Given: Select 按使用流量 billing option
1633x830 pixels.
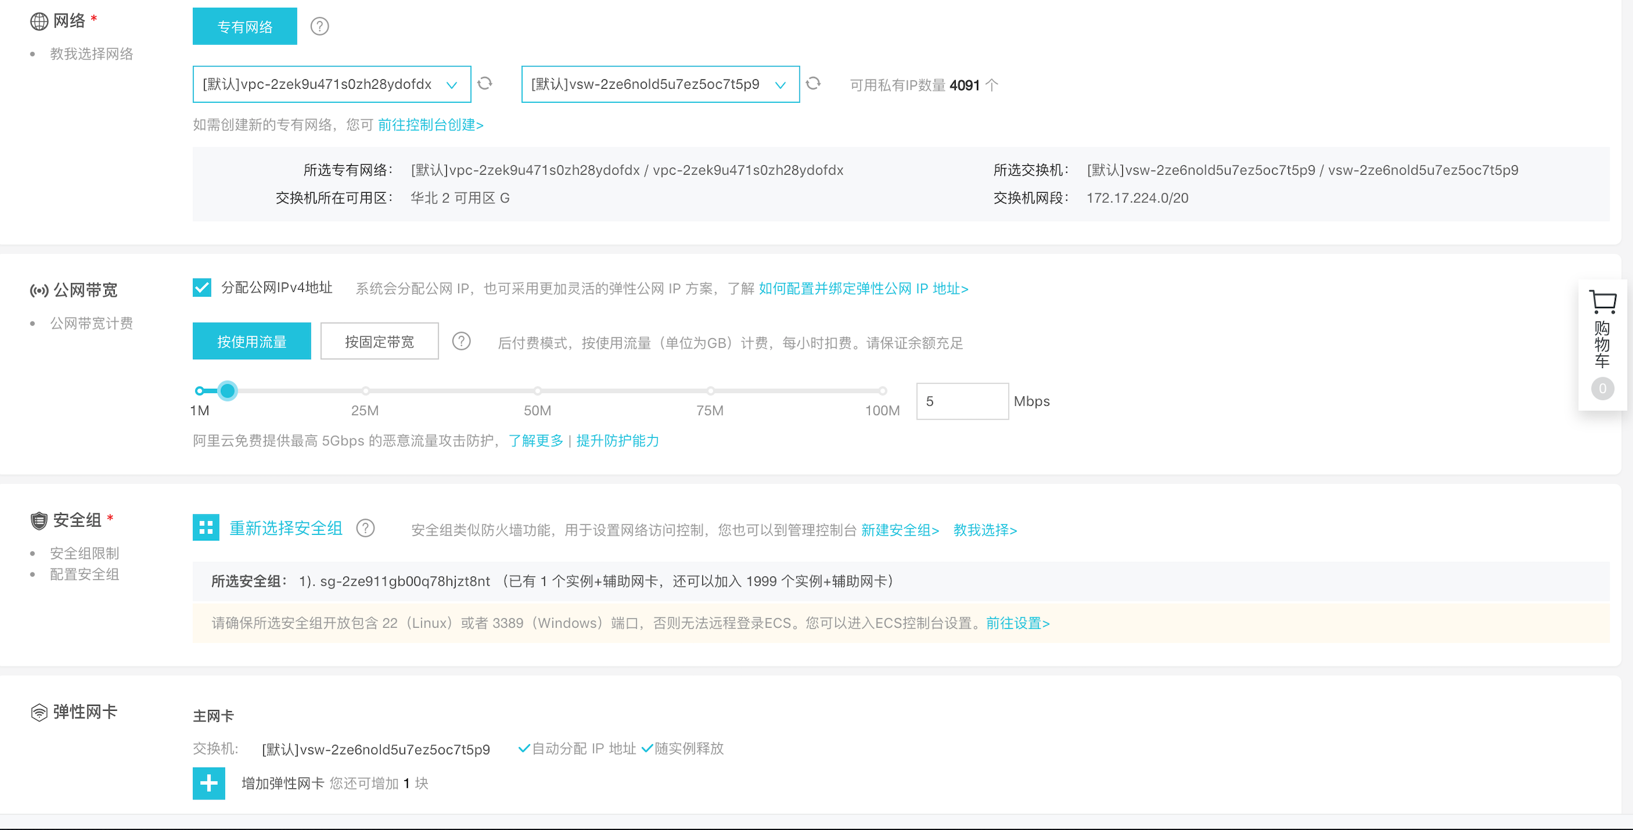Looking at the screenshot, I should [x=252, y=342].
